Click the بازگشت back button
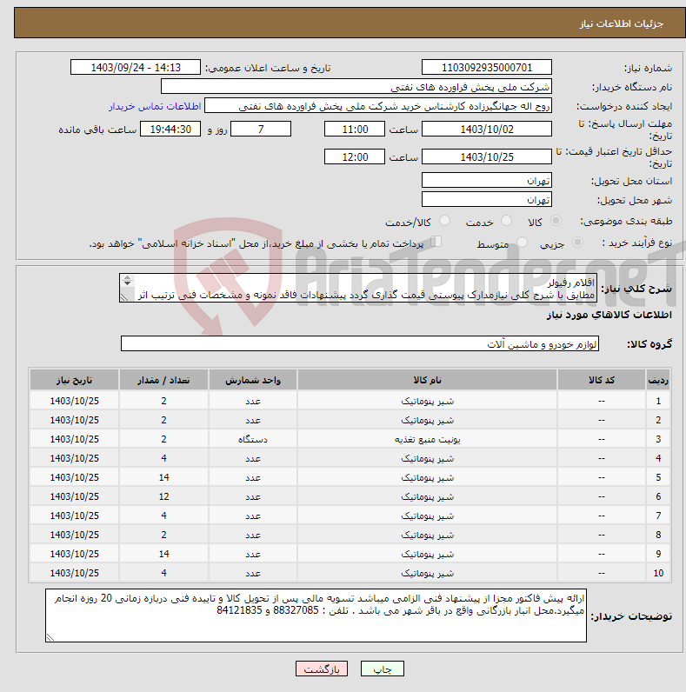 point(322,669)
